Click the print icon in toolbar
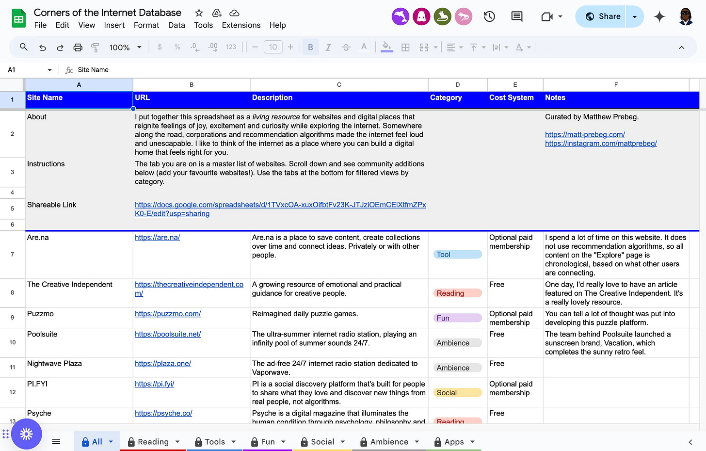 tap(78, 48)
